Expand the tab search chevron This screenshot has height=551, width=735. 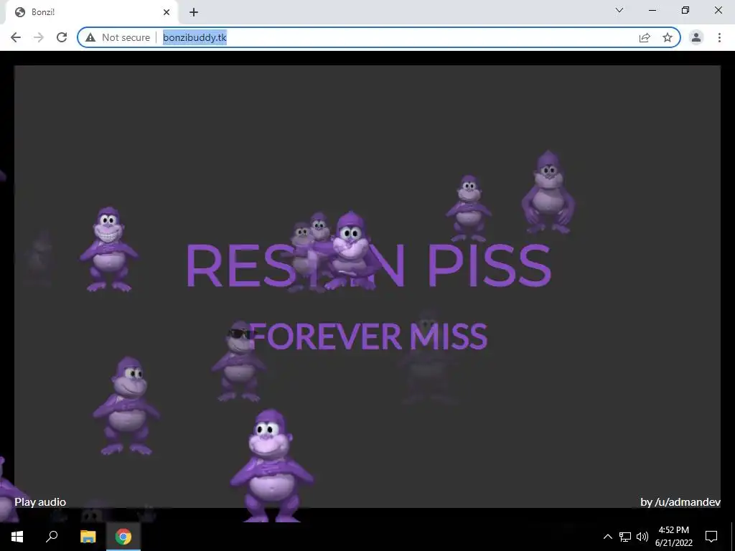(619, 10)
